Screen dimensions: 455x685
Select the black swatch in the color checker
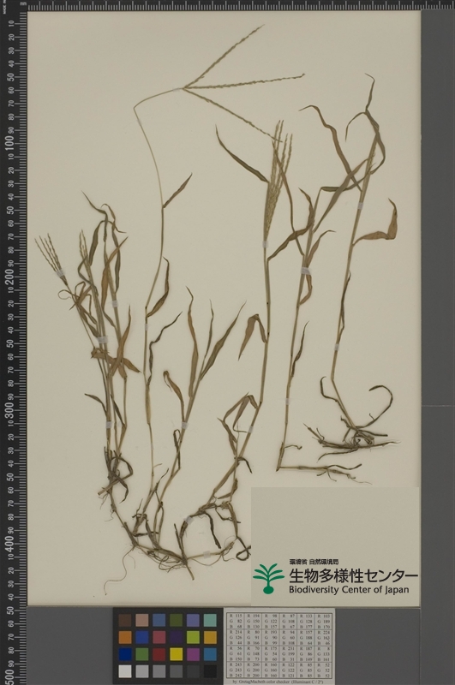(210, 671)
